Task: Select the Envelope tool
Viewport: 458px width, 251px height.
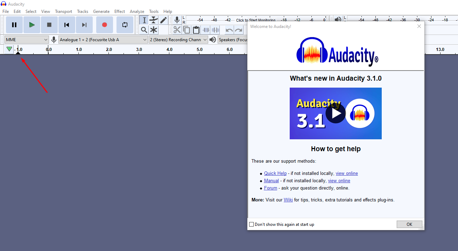Action: [154, 20]
